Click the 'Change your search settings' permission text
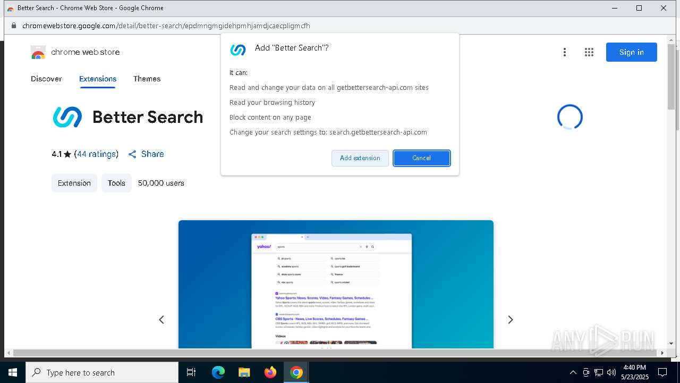The width and height of the screenshot is (680, 383). tap(328, 132)
